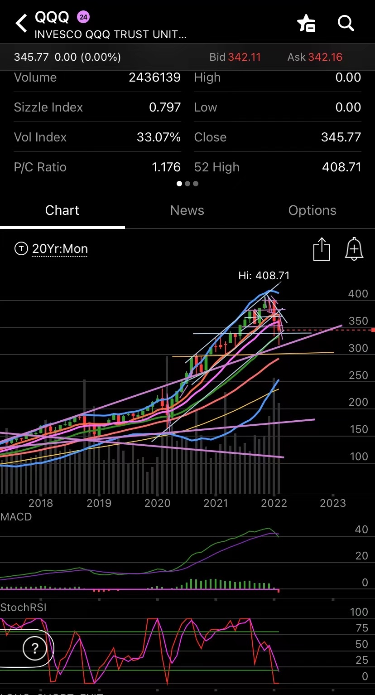Open help question mark button
375x695 pixels.
point(34,648)
